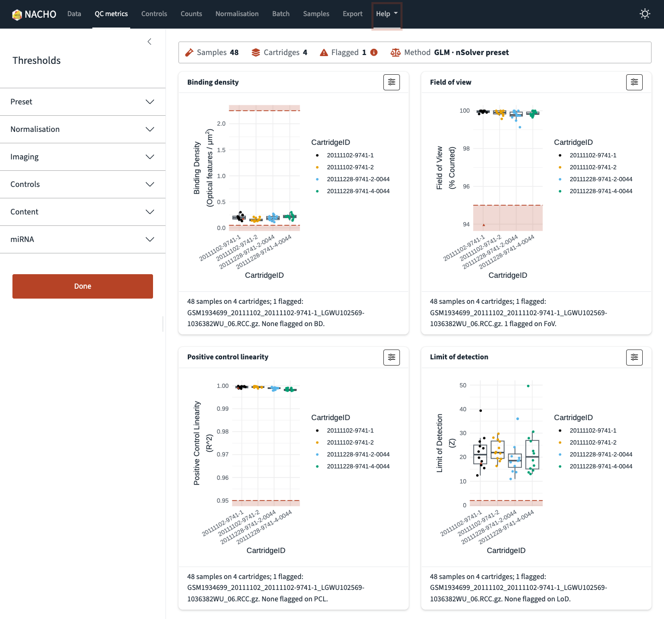The width and height of the screenshot is (664, 619).
Task: Click the 'Limit of detection' card title
Action: coord(459,357)
